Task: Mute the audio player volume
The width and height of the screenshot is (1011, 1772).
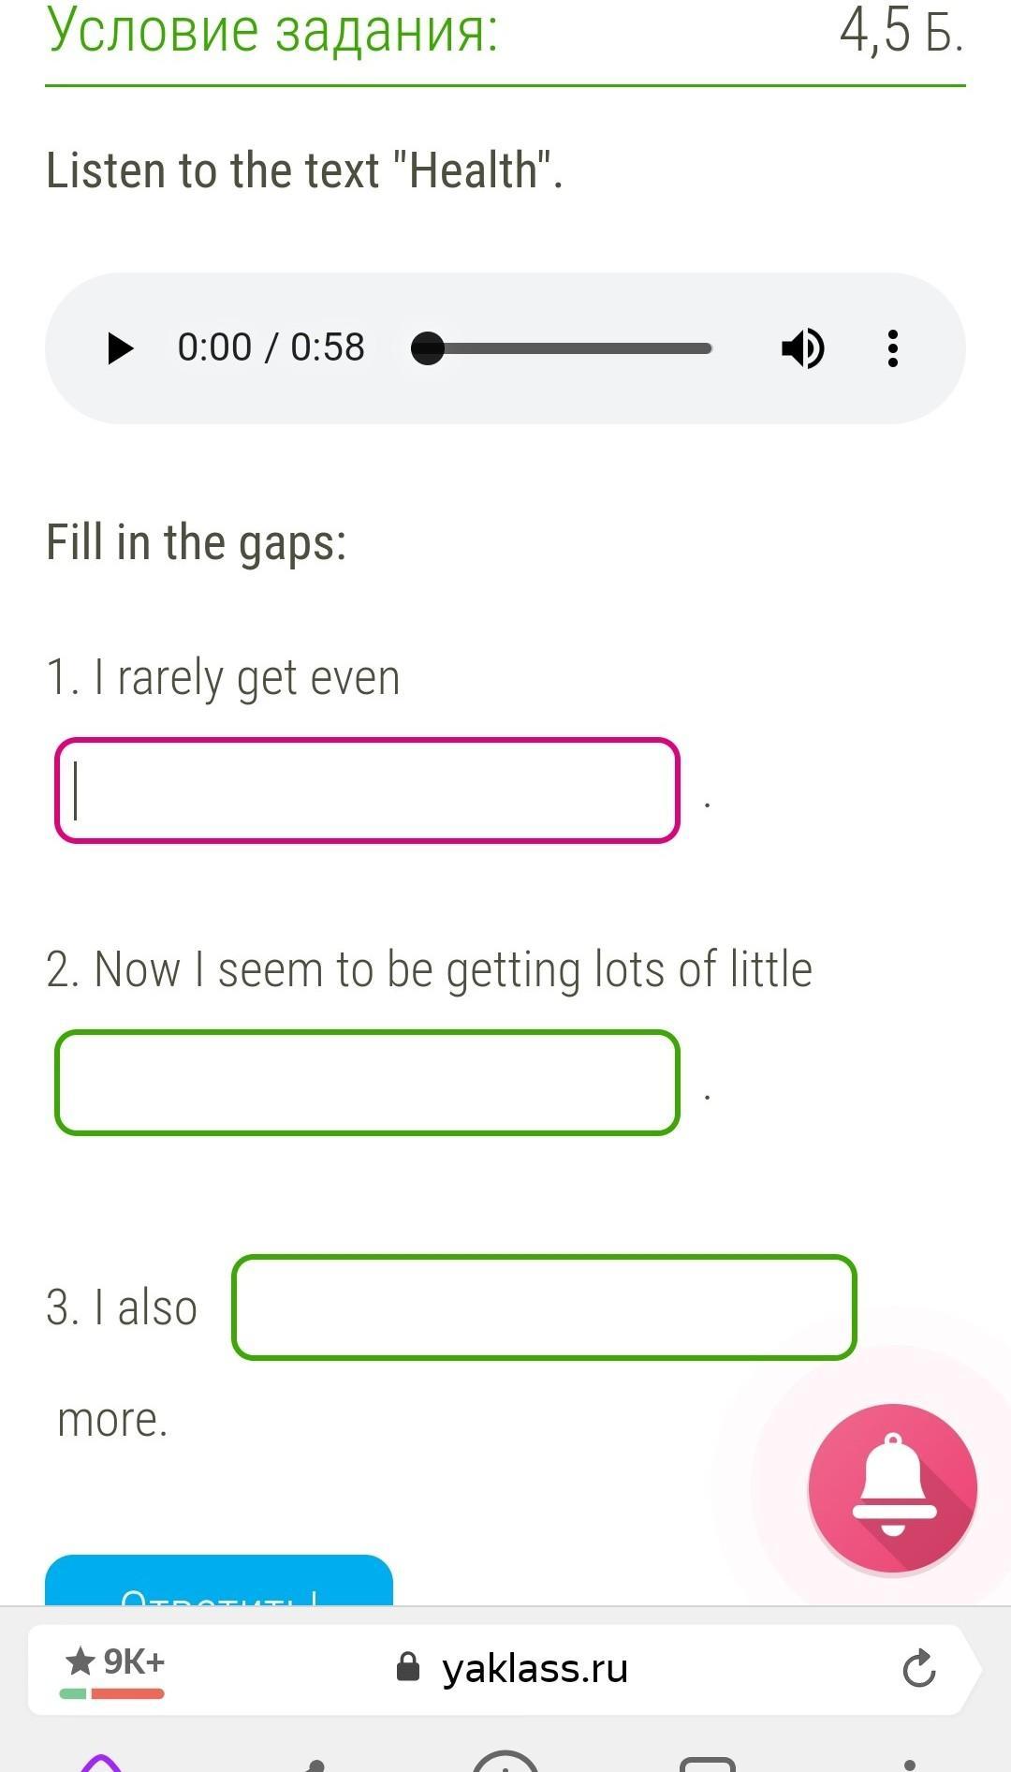Action: 802,348
